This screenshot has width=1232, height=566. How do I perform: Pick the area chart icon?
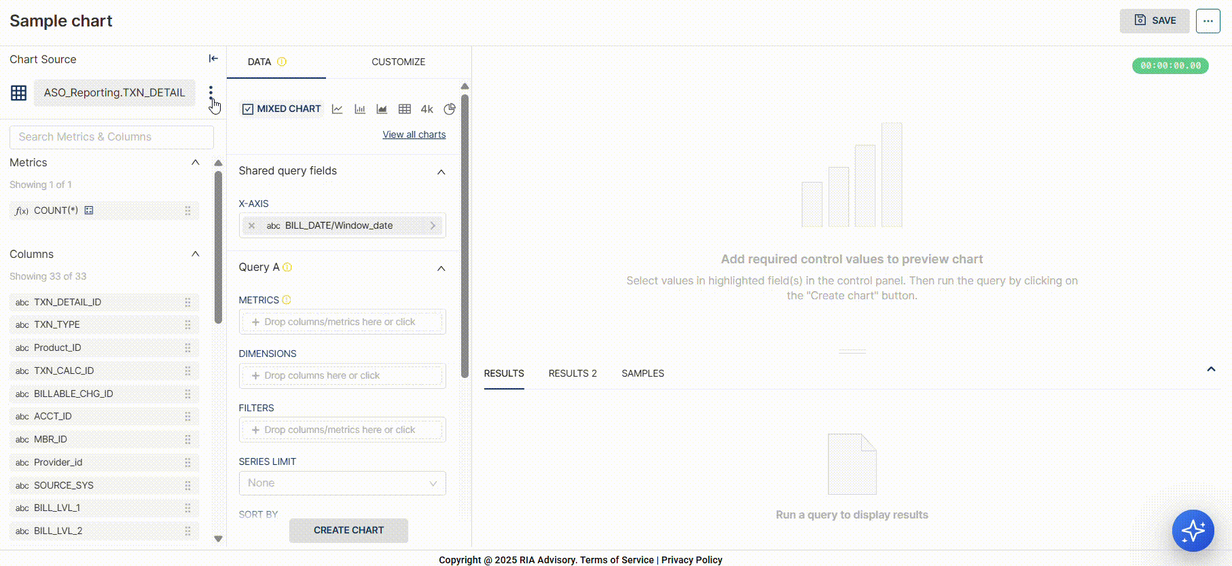pos(382,109)
